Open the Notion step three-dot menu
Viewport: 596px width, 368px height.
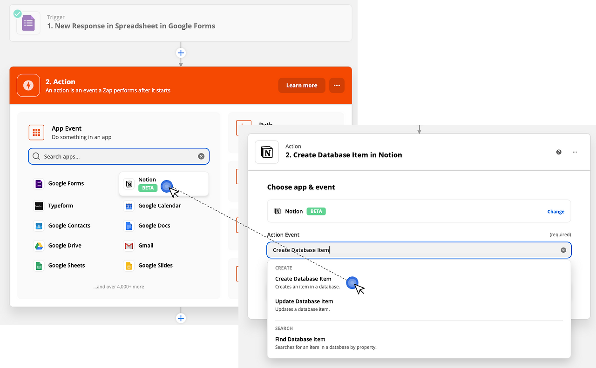click(x=575, y=152)
